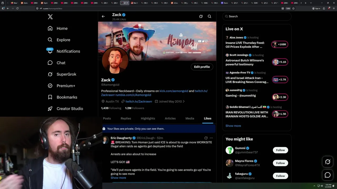Open the Chat section
This screenshot has height=189, width=337.
tap(56, 63)
